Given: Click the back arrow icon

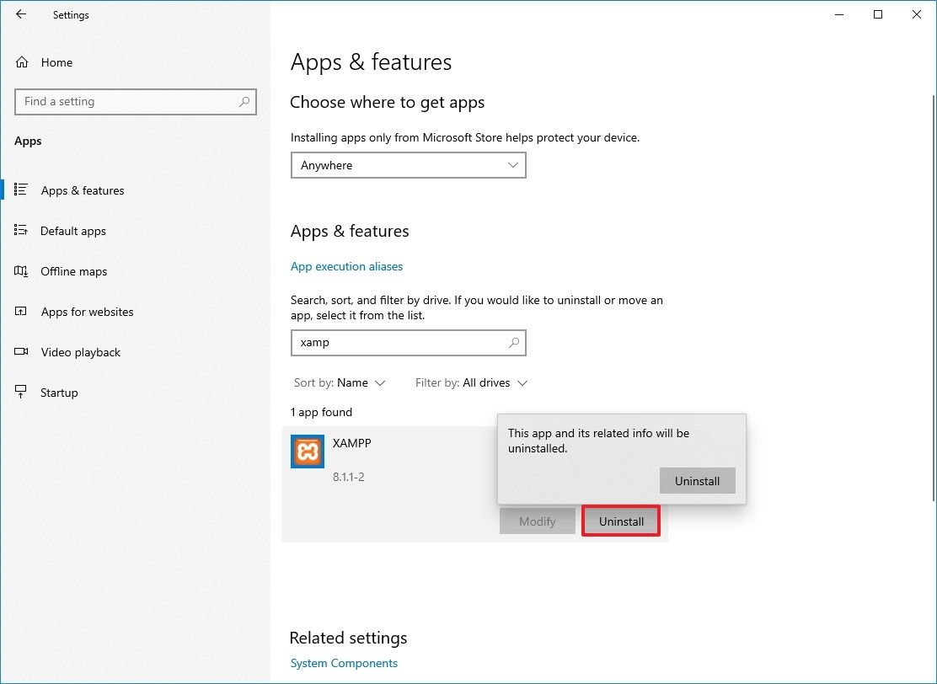Looking at the screenshot, I should [x=21, y=14].
